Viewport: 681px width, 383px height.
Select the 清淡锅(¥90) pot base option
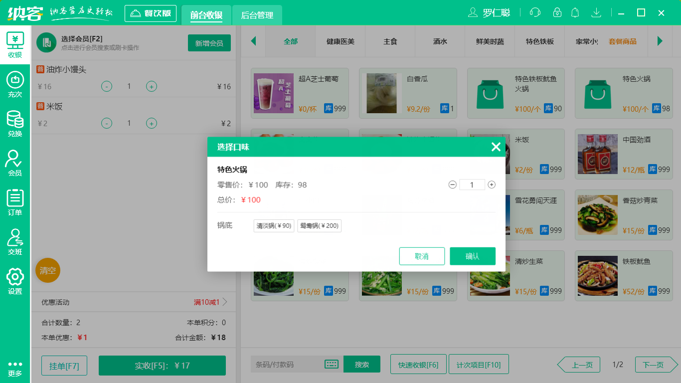273,225
